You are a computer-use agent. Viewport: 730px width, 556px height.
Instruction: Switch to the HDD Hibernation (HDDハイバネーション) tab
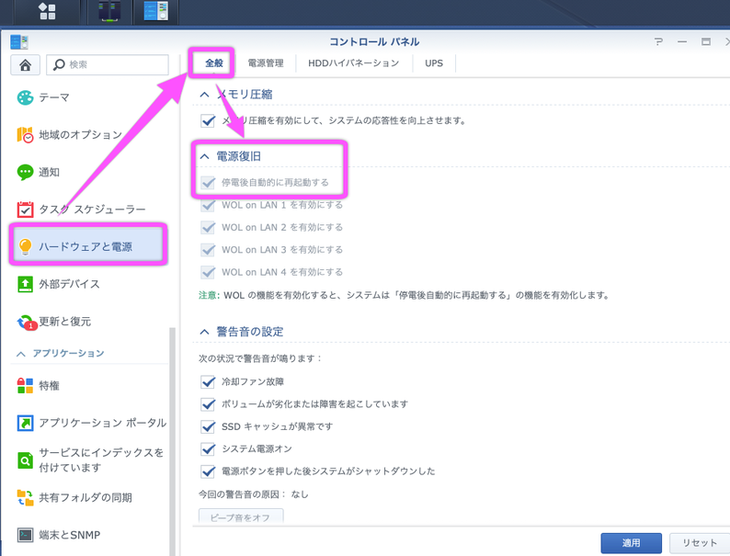353,63
